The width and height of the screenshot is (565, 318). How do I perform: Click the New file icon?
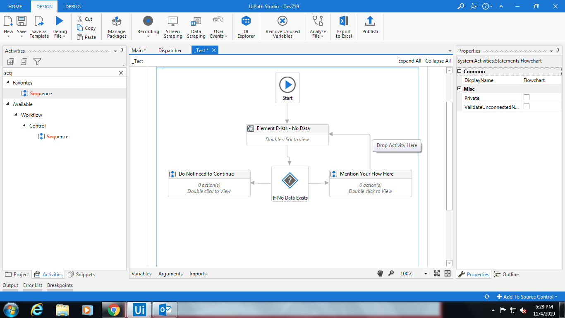[8, 22]
